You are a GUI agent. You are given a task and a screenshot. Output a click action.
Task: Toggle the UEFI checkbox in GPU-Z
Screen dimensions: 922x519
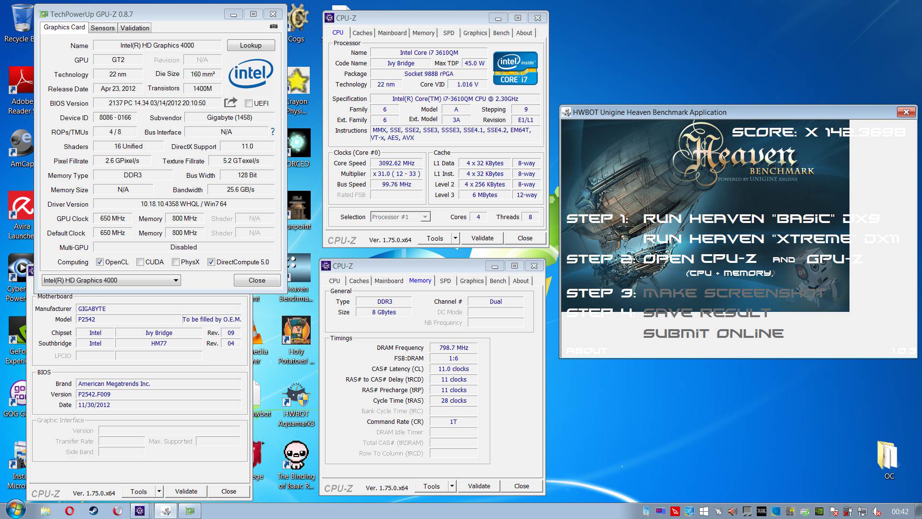[249, 103]
